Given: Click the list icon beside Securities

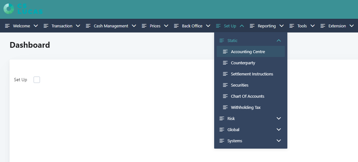Looking at the screenshot, I should click(225, 85).
